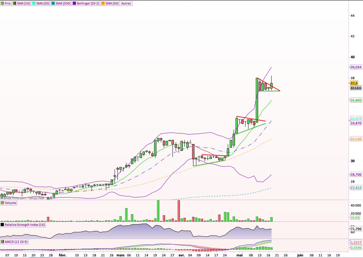The width and height of the screenshot is (363, 258).
Task: Click the juin date axis label
Action: (301, 255)
